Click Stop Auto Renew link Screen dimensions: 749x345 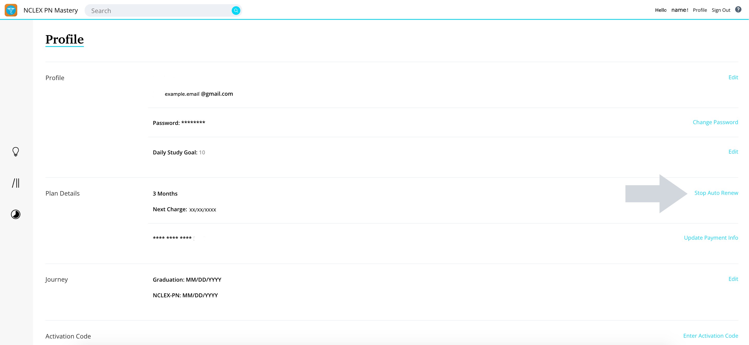716,193
